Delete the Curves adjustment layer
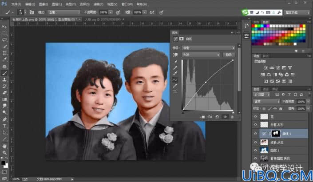Image resolution: width=313 pixels, height=182 pixels. pos(232,117)
